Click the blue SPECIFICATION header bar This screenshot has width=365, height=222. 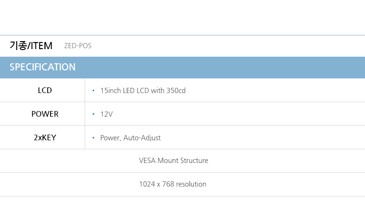point(182,67)
